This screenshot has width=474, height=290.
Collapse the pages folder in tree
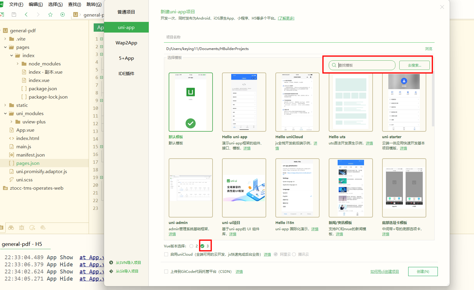5,47
